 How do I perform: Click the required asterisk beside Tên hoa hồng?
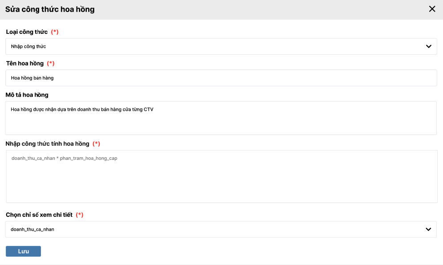tap(51, 63)
